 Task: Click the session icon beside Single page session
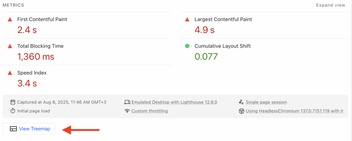coord(241,102)
